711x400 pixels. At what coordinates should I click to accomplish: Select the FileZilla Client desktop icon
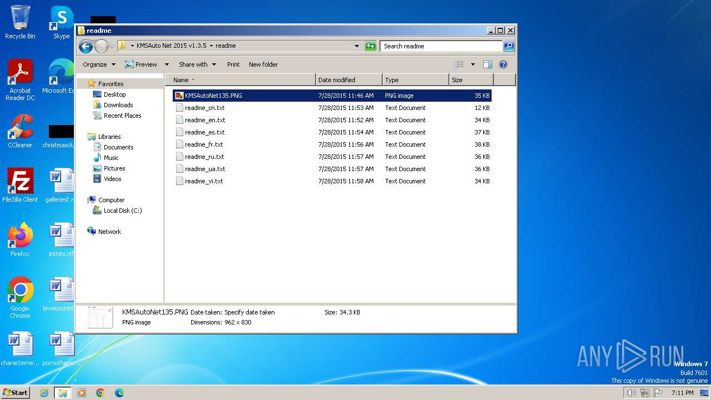coord(20,185)
